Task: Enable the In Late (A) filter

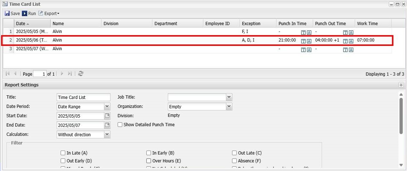Action: pos(63,153)
